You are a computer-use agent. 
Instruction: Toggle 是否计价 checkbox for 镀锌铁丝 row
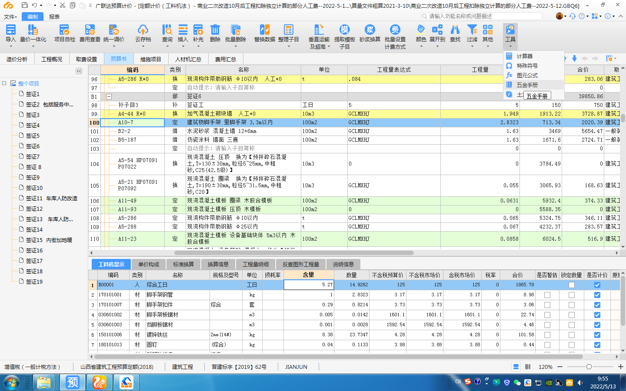coord(597,335)
